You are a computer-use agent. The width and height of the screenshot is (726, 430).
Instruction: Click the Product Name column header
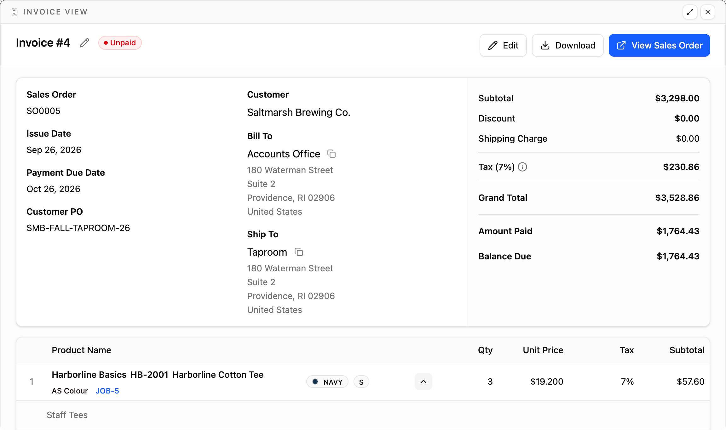(x=82, y=350)
